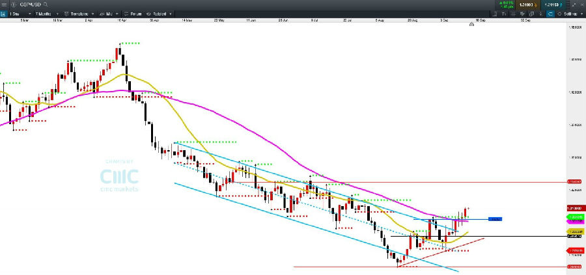586x275 pixels.
Task: Click the Settings gear icon
Action: click(559, 14)
